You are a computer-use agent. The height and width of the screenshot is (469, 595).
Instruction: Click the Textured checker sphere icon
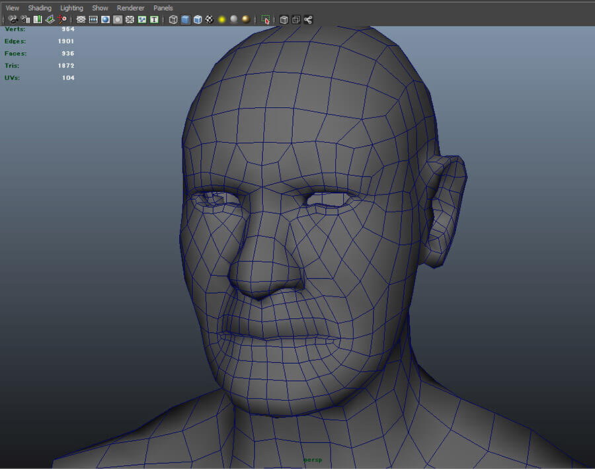tap(210, 19)
